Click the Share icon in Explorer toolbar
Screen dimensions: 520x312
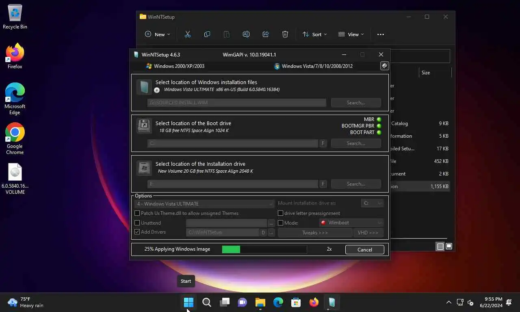click(x=266, y=35)
